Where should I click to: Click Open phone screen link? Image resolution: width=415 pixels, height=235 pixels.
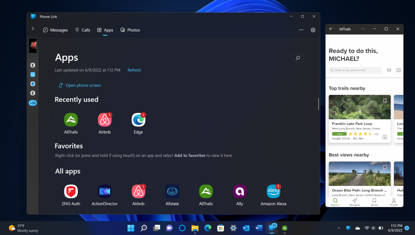(80, 85)
